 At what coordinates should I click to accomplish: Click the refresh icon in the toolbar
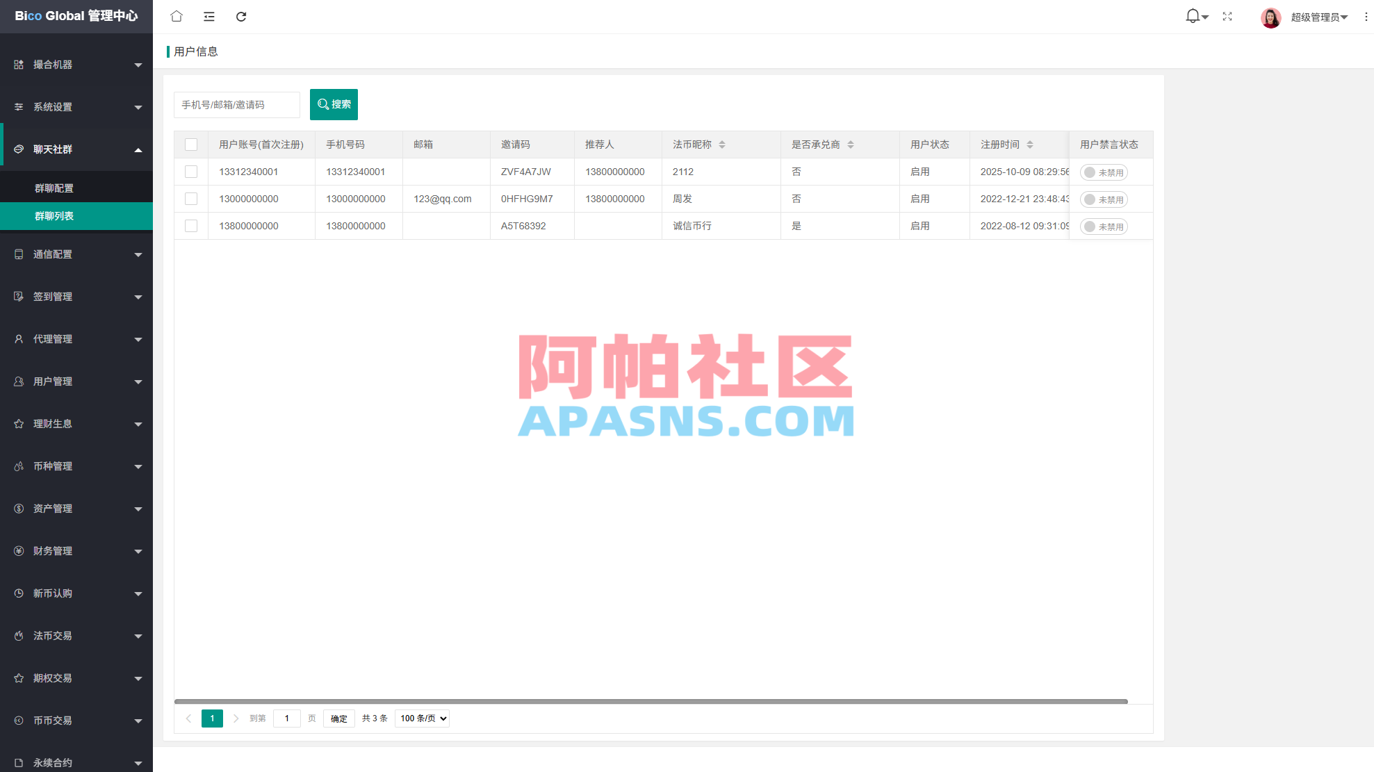241,16
